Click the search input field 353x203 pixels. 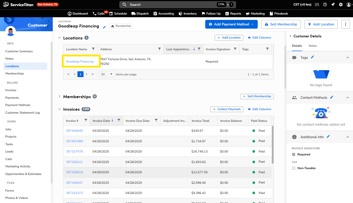[177, 5]
